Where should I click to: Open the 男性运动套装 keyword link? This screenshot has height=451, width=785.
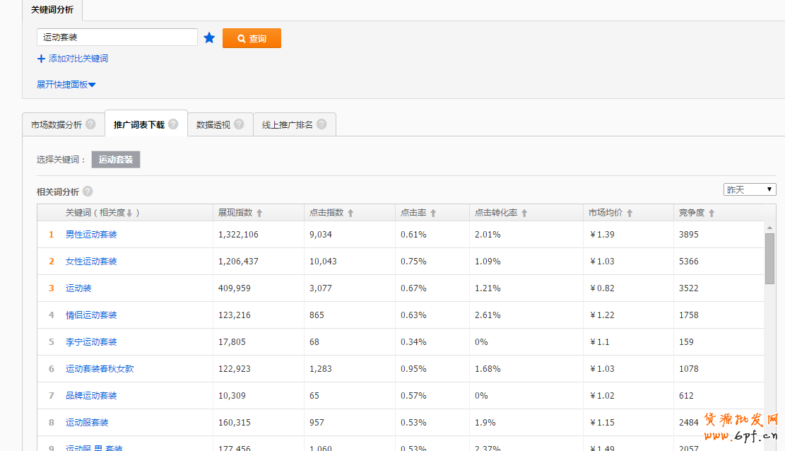[91, 235]
